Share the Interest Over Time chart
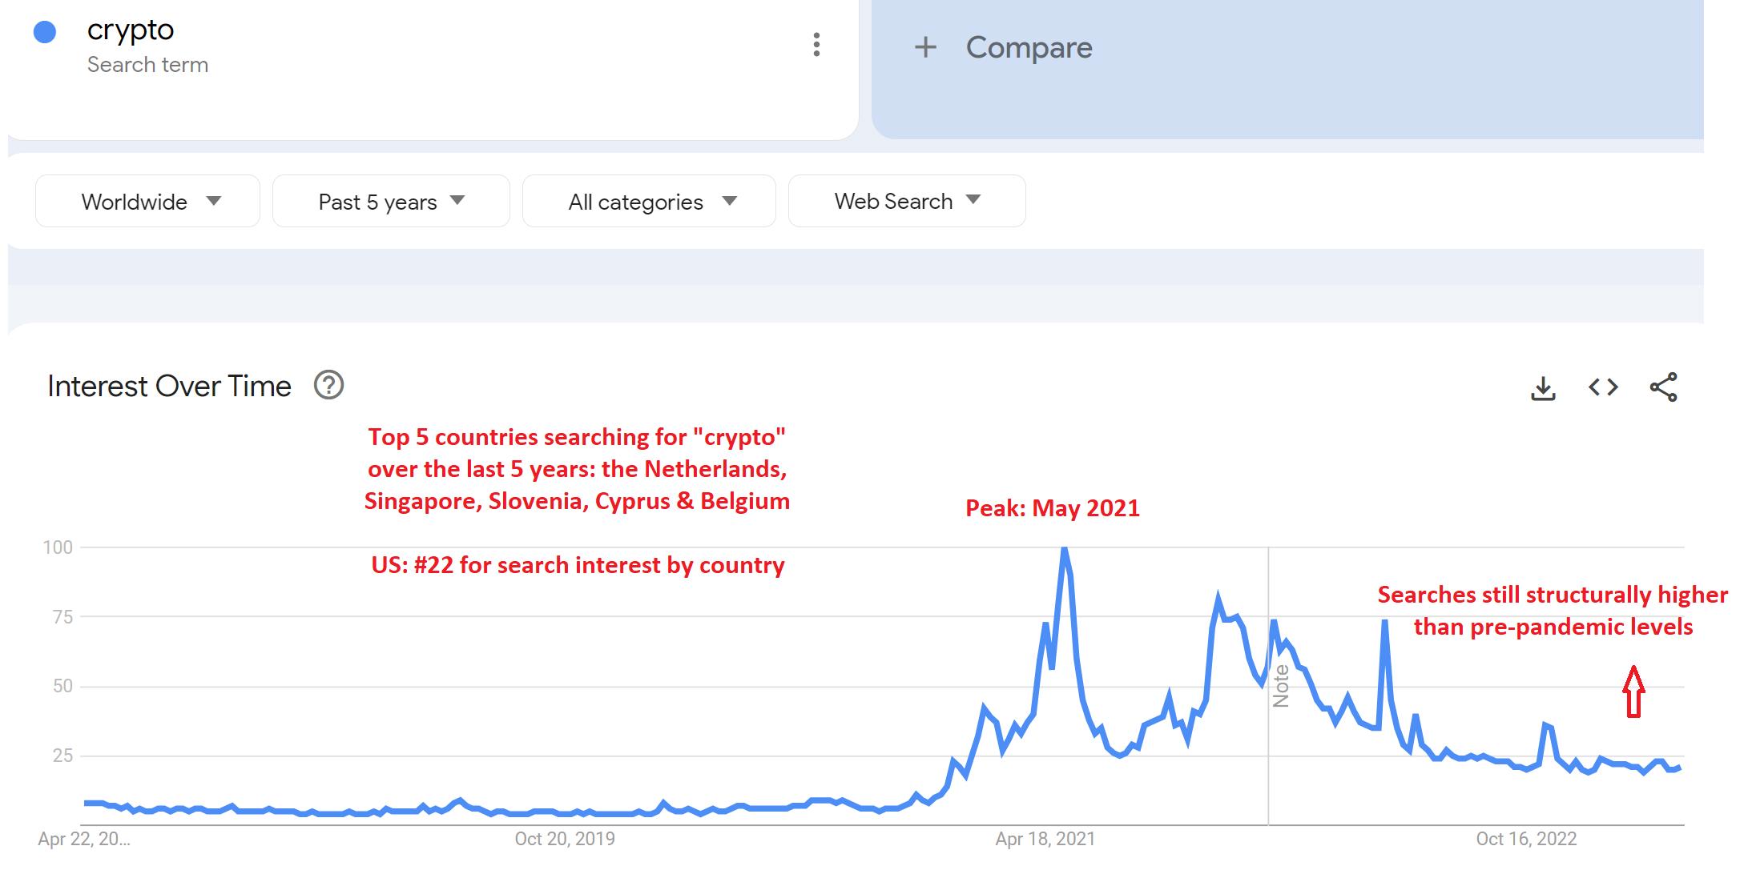This screenshot has width=1744, height=870. pyautogui.click(x=1663, y=387)
